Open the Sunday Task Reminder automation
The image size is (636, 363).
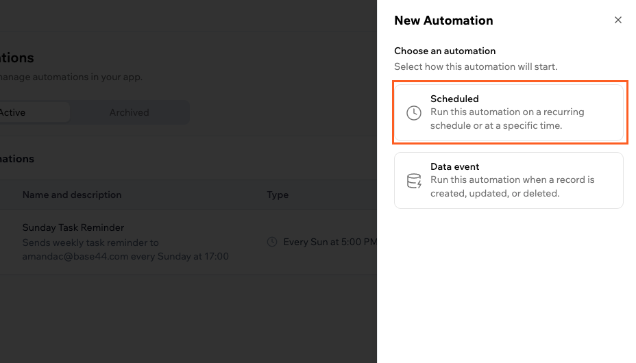coord(73,227)
